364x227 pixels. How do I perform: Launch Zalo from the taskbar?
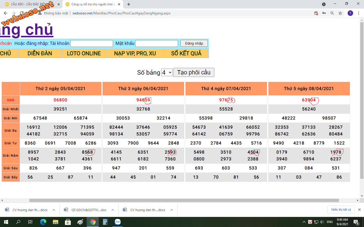pos(118,222)
